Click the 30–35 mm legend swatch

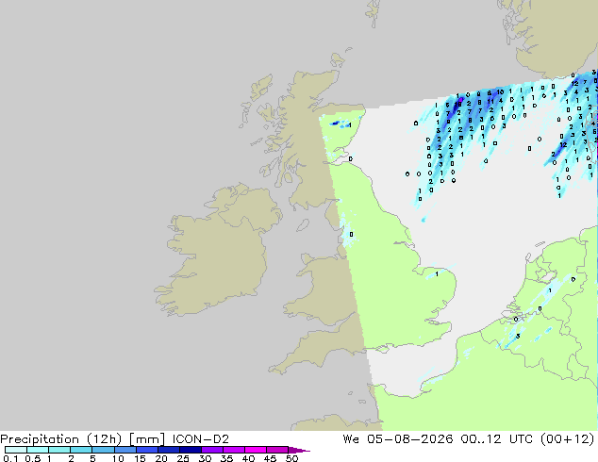(x=211, y=450)
